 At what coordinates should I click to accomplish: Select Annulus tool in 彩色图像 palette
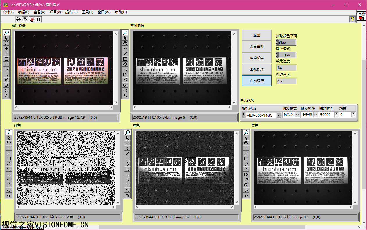pos(6,96)
